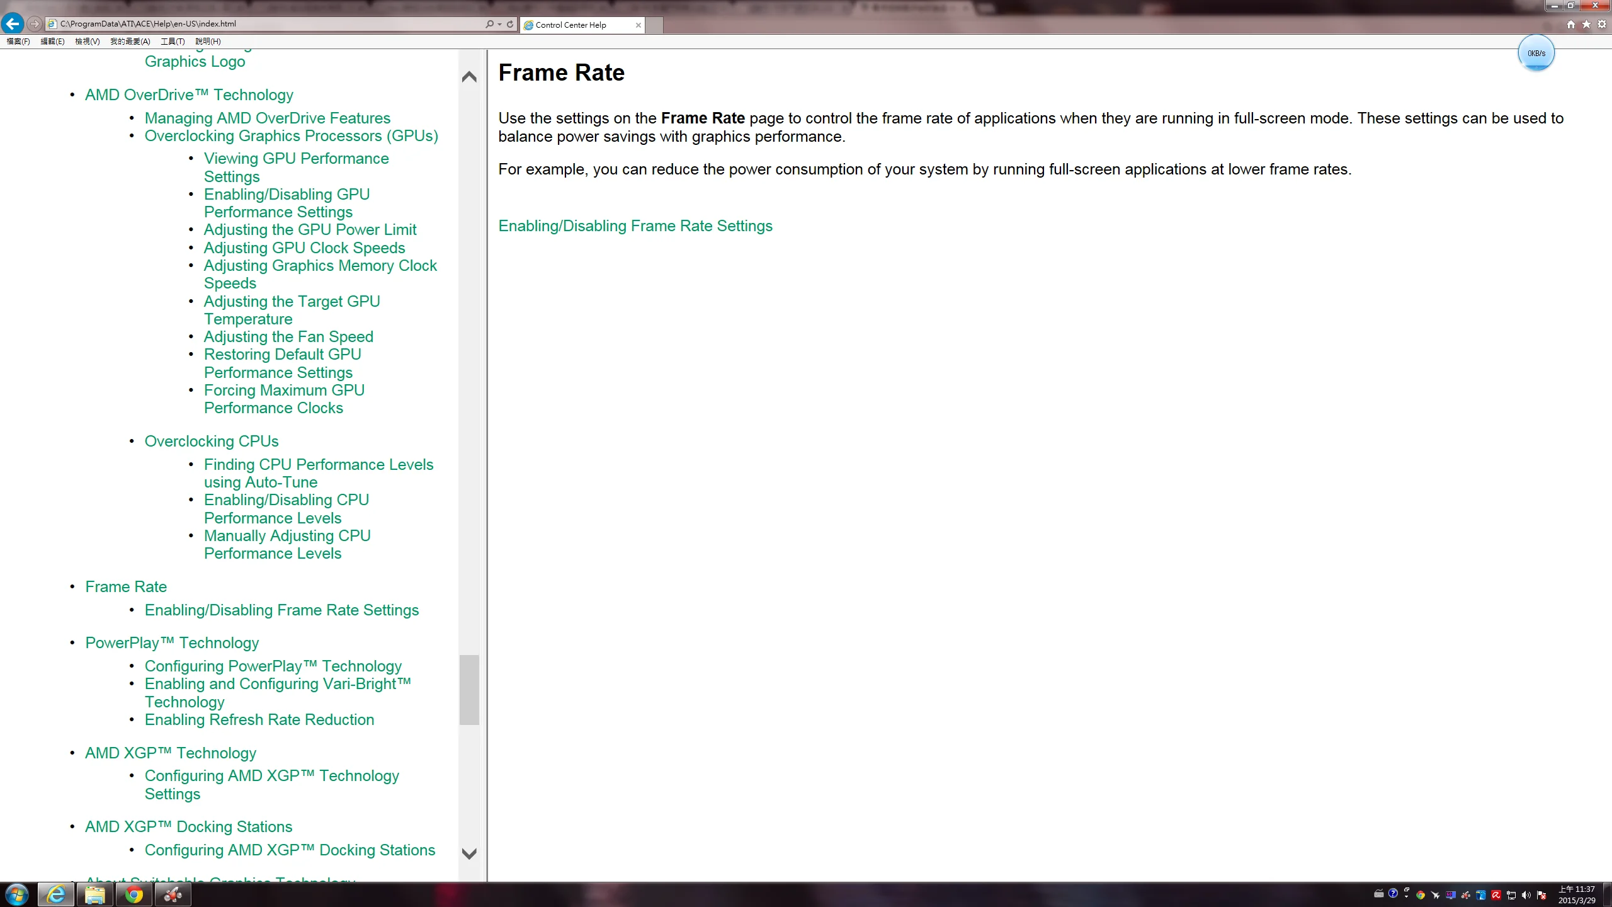Click the scroll up arrow of contents pane
Image resolution: width=1612 pixels, height=907 pixels.
point(469,77)
